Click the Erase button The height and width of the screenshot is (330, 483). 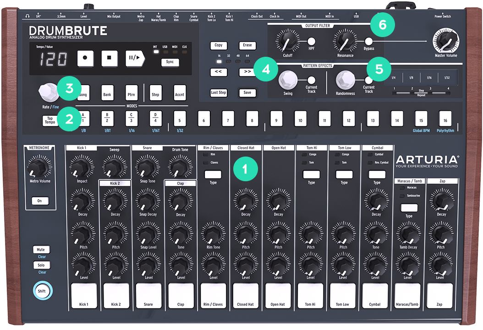click(247, 45)
